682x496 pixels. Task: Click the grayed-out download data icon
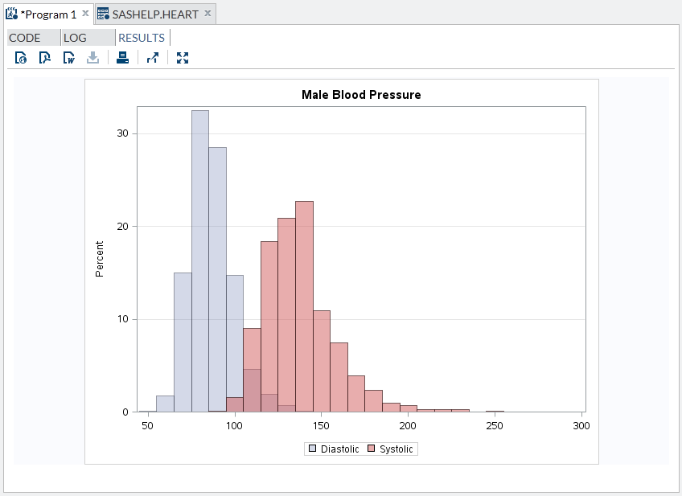tap(93, 58)
